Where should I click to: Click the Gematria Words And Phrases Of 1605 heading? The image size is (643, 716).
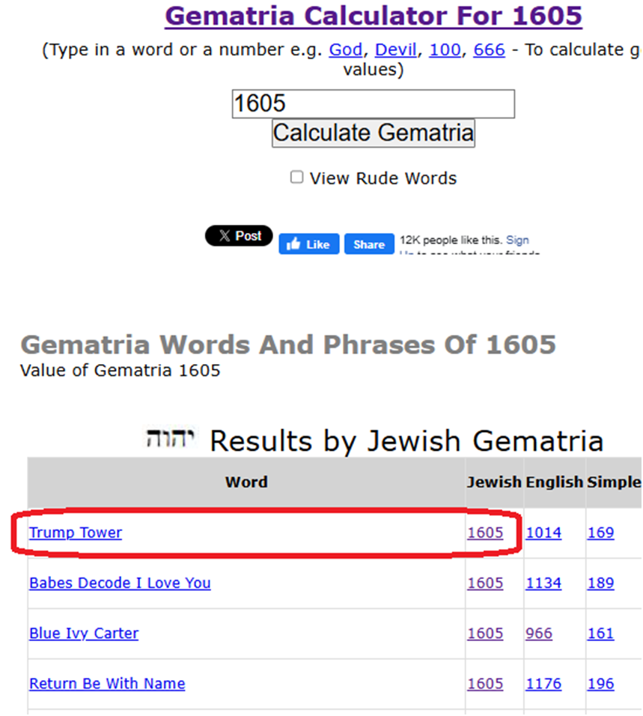point(288,345)
